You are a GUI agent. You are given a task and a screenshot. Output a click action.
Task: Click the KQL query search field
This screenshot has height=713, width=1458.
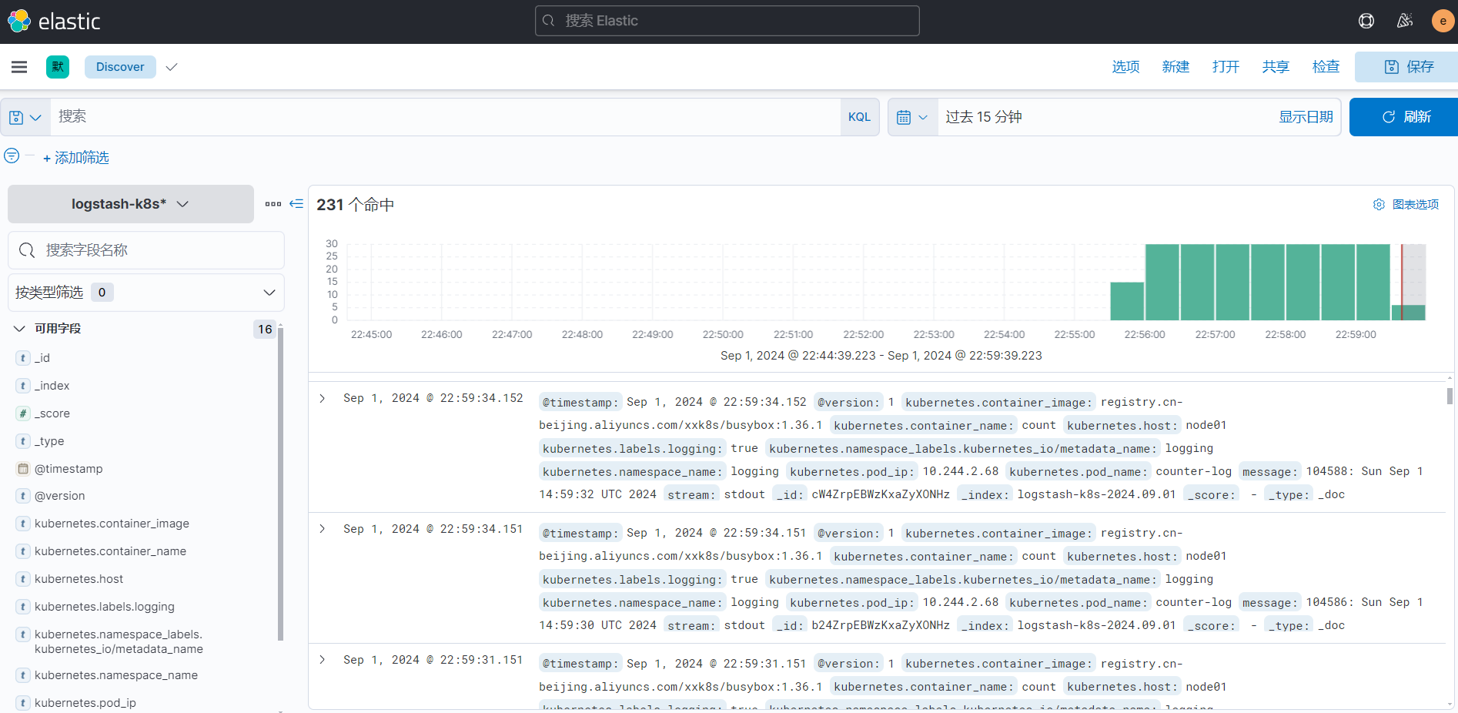pyautogui.click(x=446, y=117)
